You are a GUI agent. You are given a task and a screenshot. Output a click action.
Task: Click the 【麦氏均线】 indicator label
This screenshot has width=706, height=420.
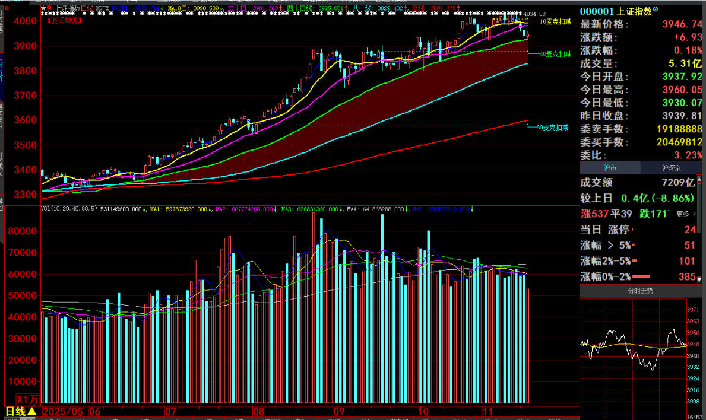coord(66,20)
